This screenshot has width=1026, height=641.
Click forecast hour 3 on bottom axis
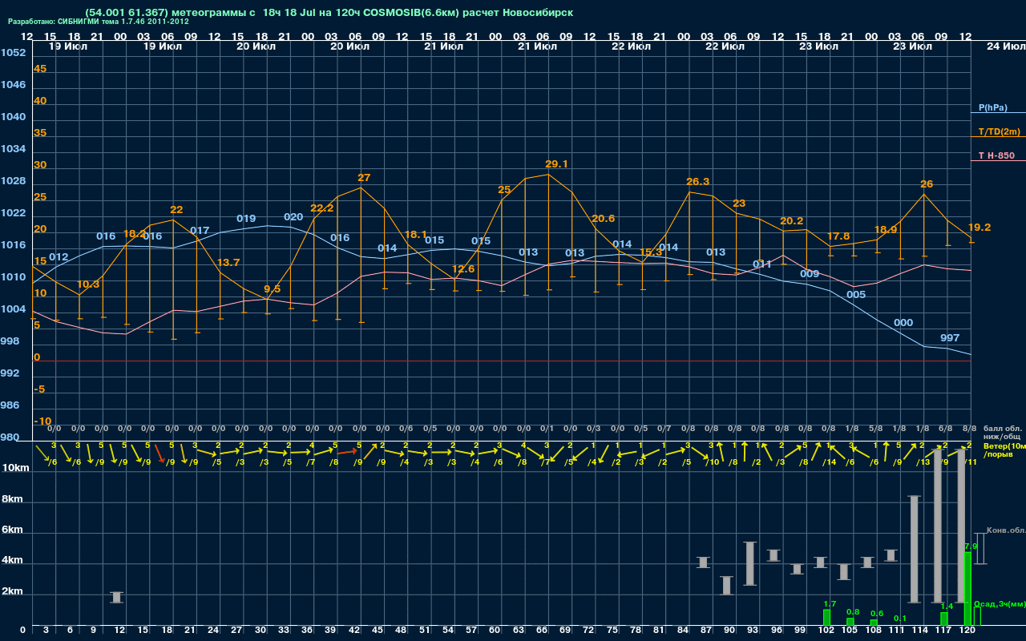click(46, 631)
